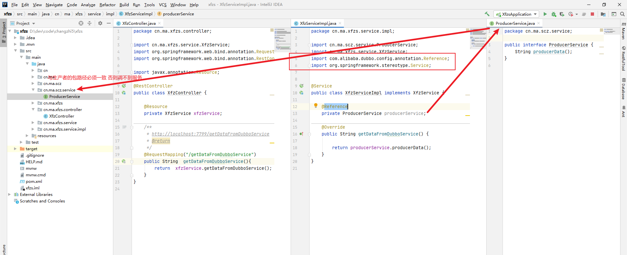Expand the cn.ma.xfzs.service.impl package

[x=33, y=129]
